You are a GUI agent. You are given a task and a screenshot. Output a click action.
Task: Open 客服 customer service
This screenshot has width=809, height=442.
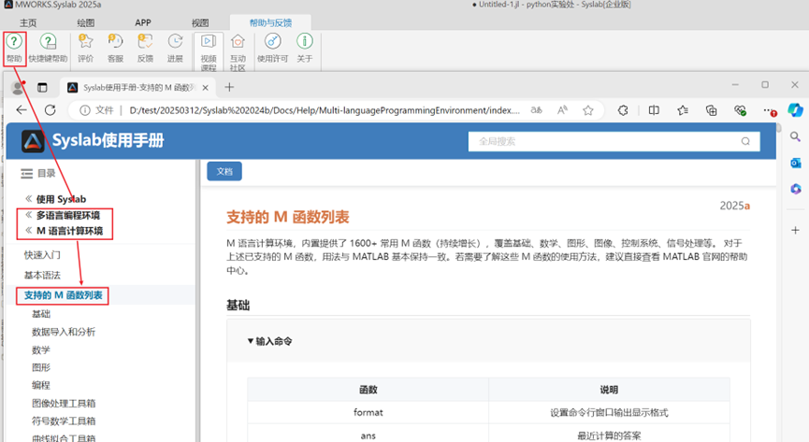(115, 48)
